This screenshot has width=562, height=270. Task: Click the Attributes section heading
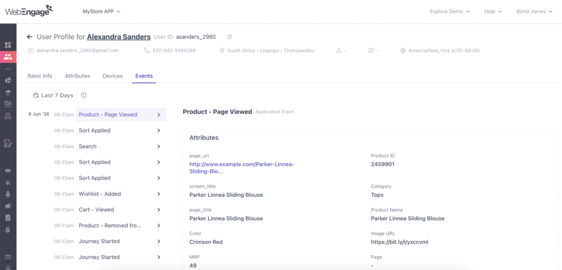click(204, 137)
